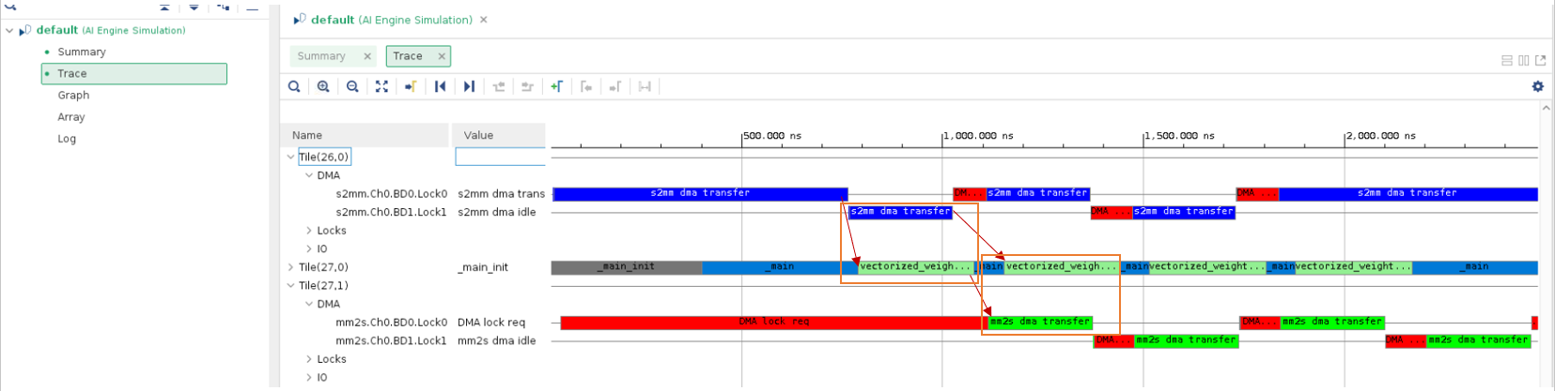This screenshot has width=1555, height=391.
Task: Fit the trace to the window
Action: tap(381, 86)
